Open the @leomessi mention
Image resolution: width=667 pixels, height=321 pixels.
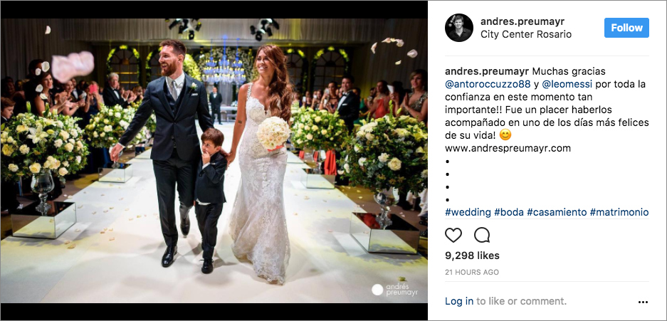(567, 84)
